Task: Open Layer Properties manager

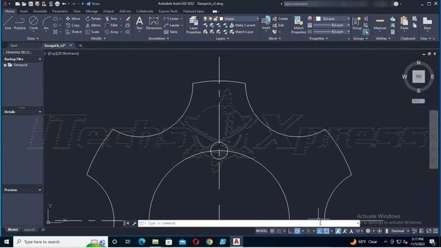Action: click(x=194, y=25)
